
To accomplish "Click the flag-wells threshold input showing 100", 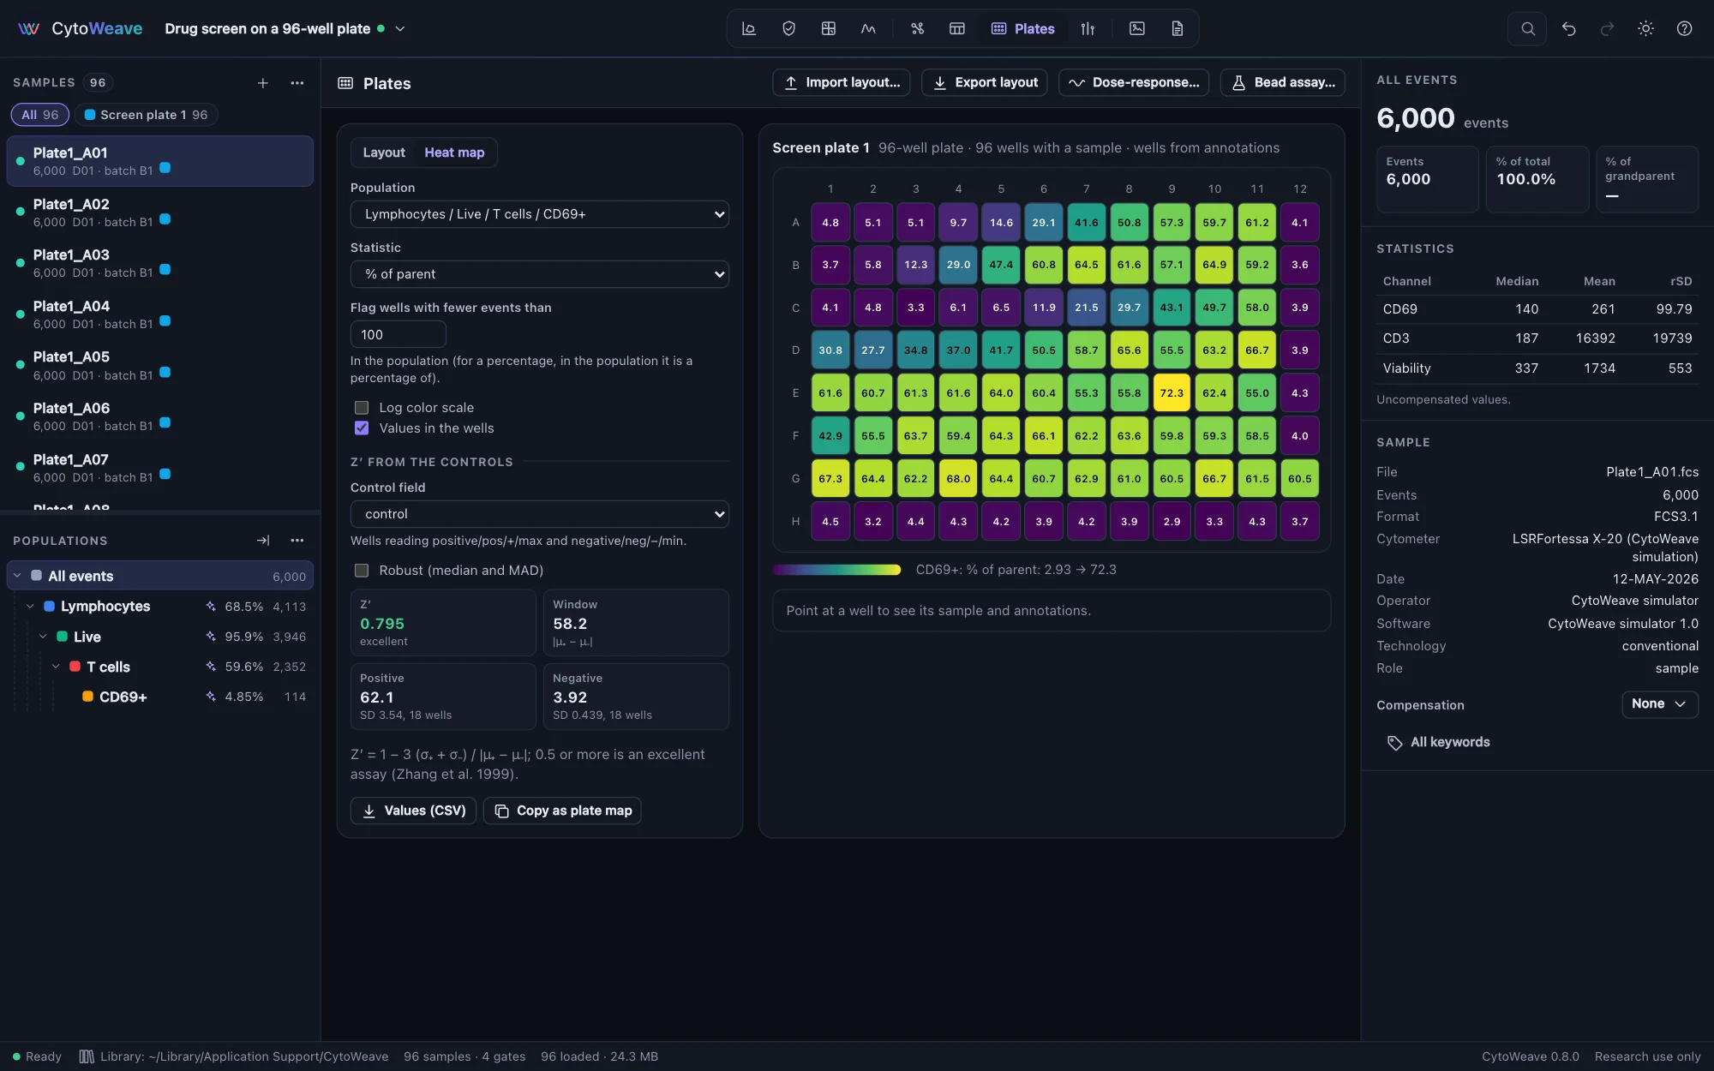I will coord(399,335).
